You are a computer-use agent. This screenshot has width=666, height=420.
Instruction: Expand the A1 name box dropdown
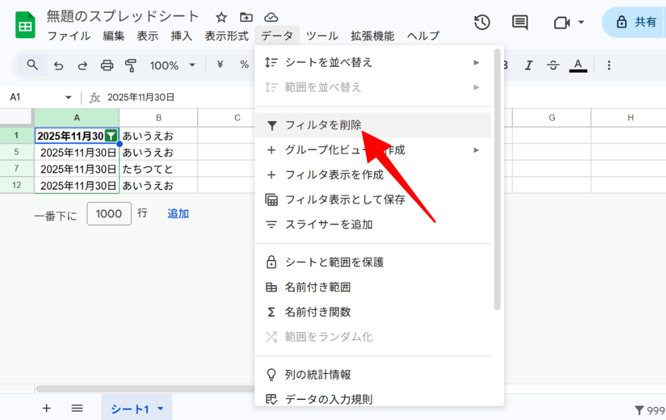pyautogui.click(x=68, y=97)
